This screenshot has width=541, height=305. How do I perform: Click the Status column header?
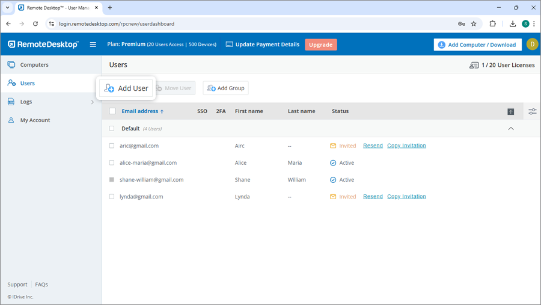coord(340,111)
